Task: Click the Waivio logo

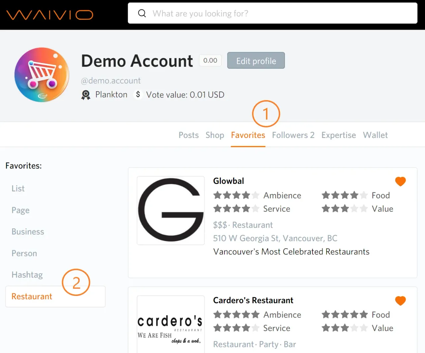Action: tap(50, 15)
